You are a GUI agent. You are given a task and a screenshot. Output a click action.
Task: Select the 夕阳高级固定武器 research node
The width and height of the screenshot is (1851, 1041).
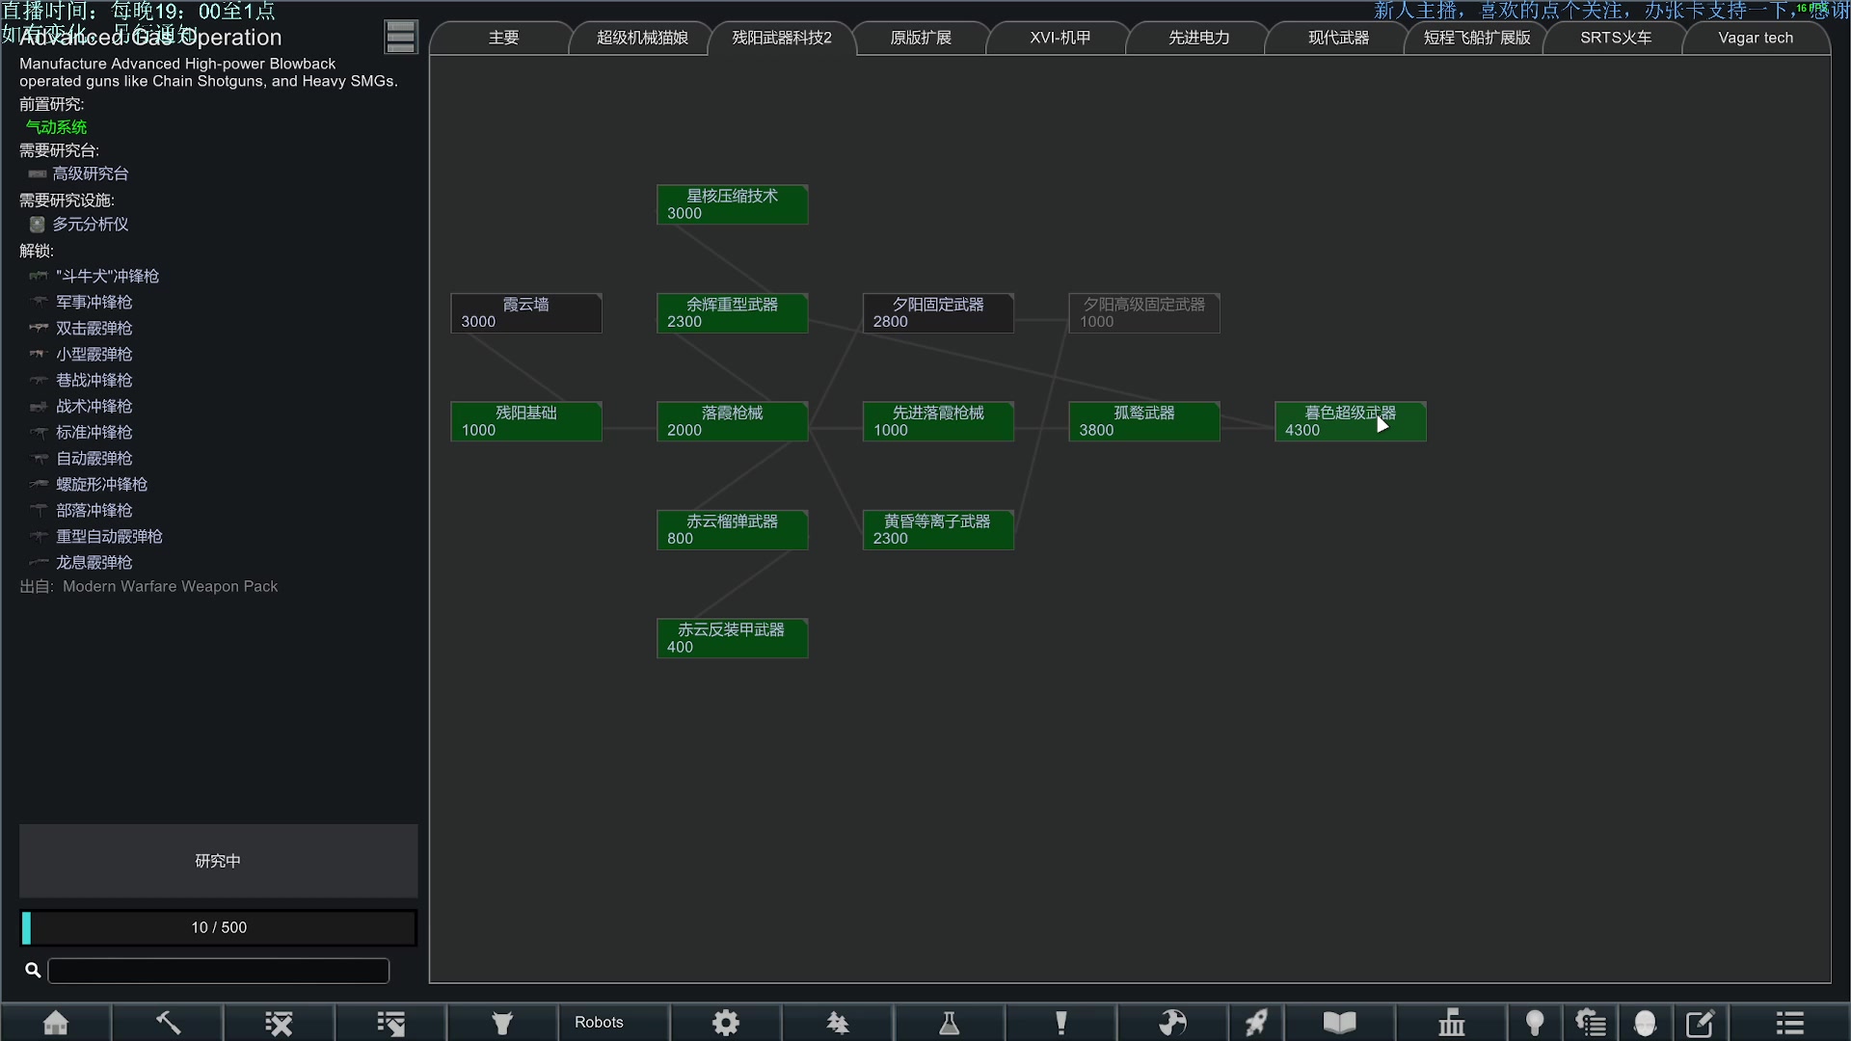(1144, 313)
